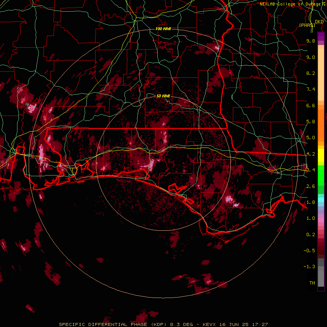The width and height of the screenshot is (327, 327).
Task: Click the cyan segment of the color bar
Action: coord(321,200)
